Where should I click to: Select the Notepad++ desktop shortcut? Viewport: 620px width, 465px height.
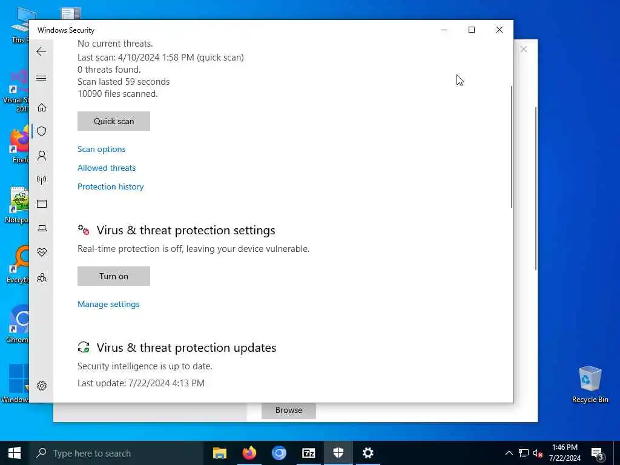click(16, 206)
